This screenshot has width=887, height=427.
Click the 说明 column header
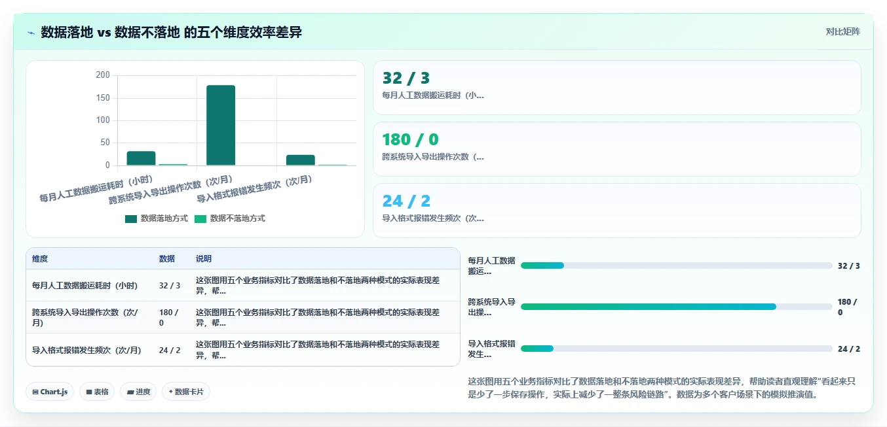204,259
